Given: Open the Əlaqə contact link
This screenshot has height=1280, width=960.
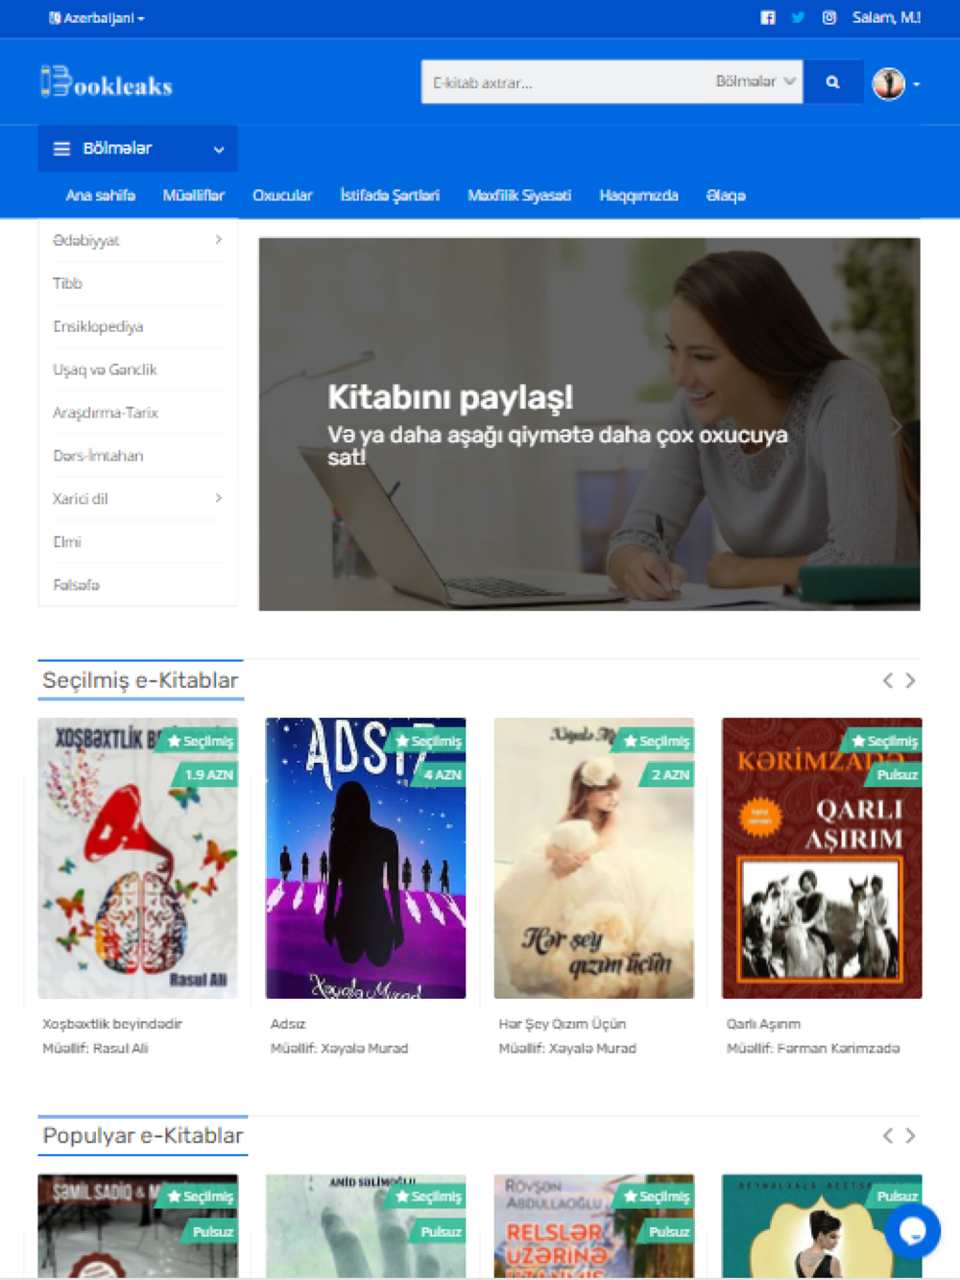Looking at the screenshot, I should pyautogui.click(x=726, y=196).
